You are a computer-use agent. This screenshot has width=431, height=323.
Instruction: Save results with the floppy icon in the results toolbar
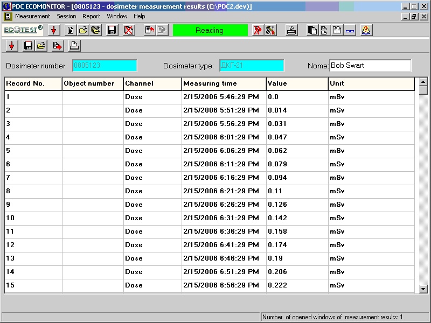pos(29,46)
